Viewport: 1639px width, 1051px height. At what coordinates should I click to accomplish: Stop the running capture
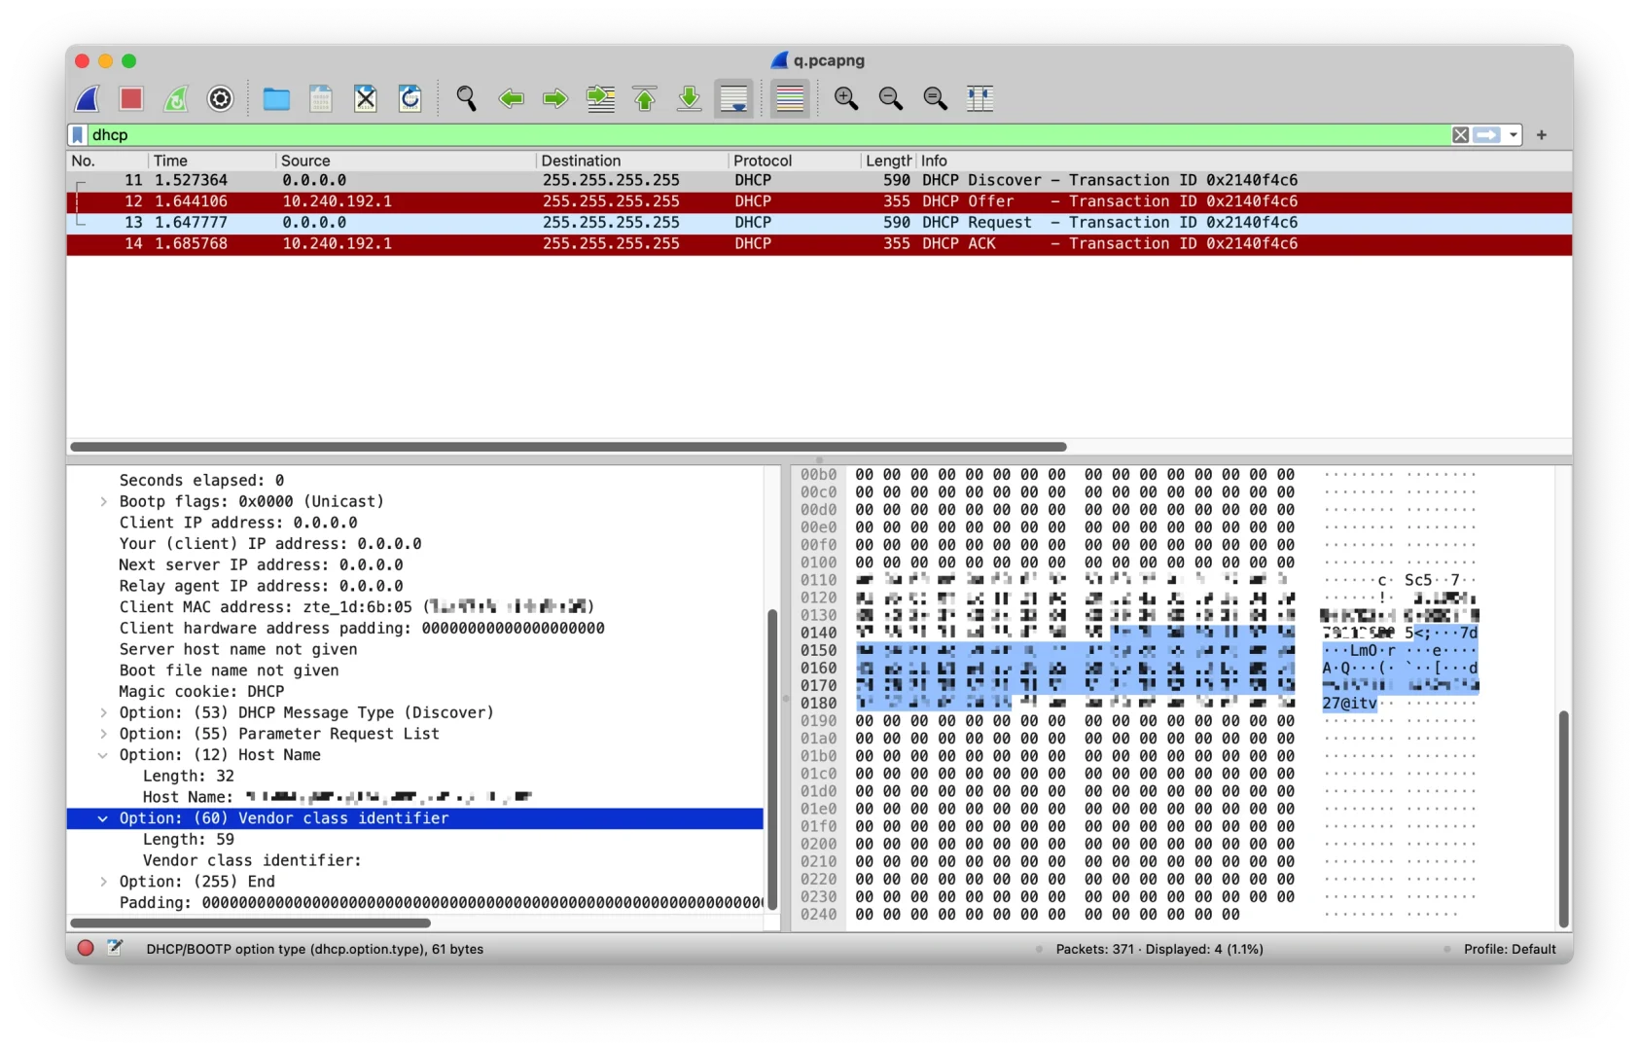131,98
